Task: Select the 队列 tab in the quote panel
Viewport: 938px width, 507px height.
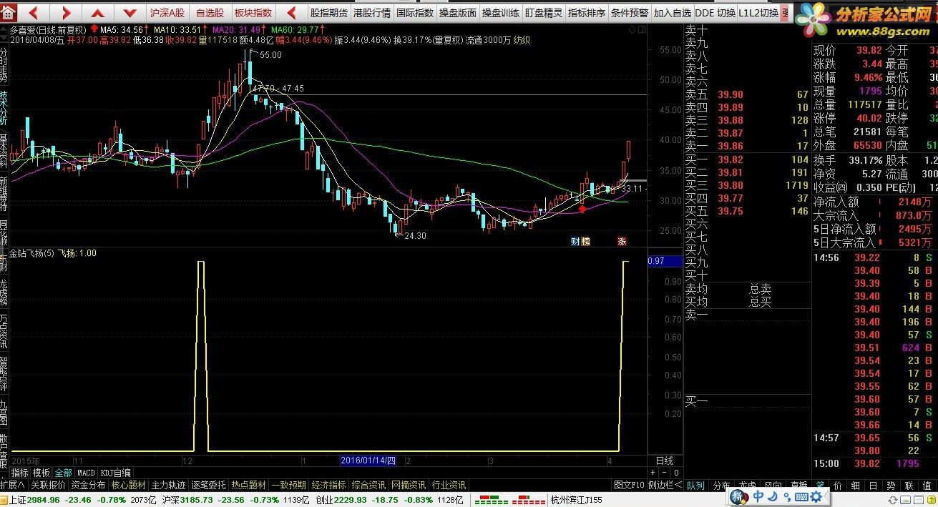Action: pos(695,485)
